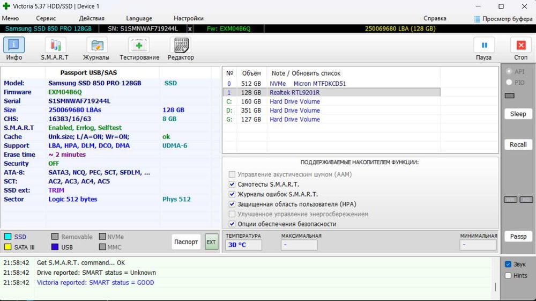Select the API radio button
The image size is (536, 301).
coord(509,71)
